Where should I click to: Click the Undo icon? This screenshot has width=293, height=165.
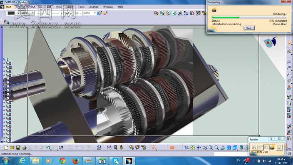pos(48,147)
